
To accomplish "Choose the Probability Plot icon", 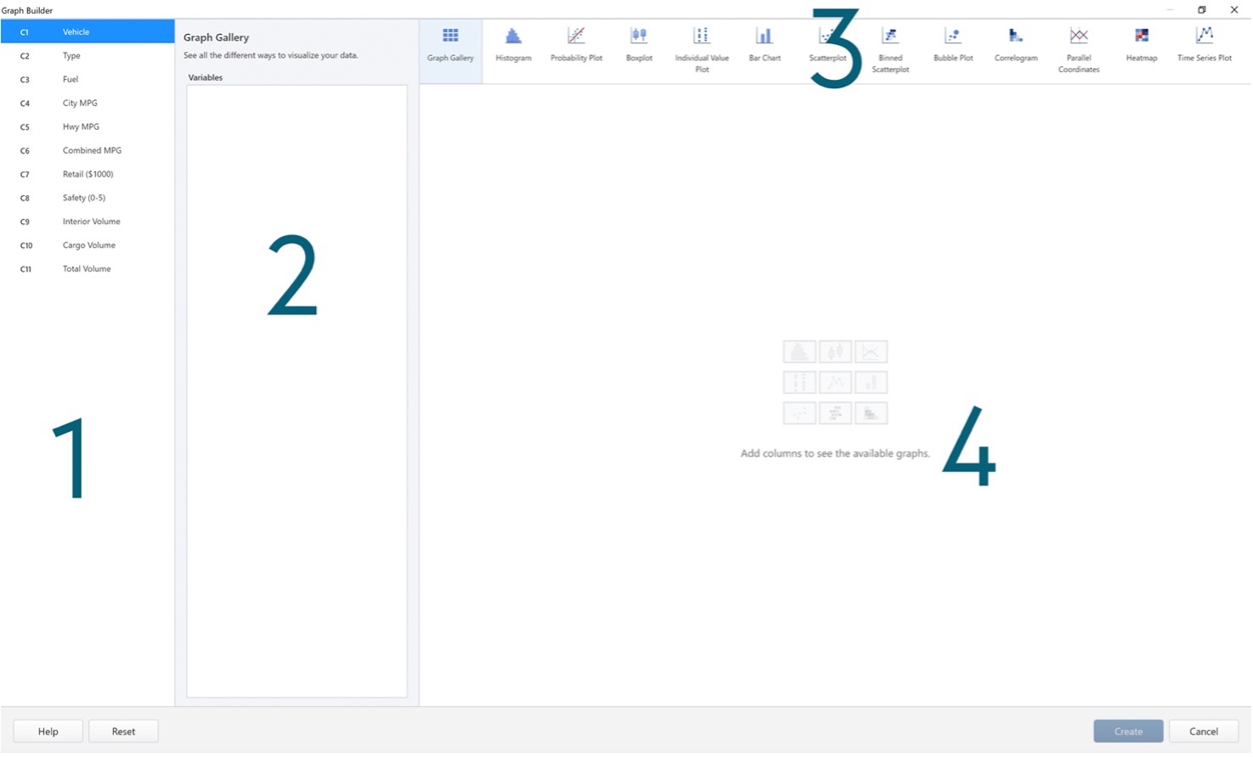I will click(x=576, y=44).
